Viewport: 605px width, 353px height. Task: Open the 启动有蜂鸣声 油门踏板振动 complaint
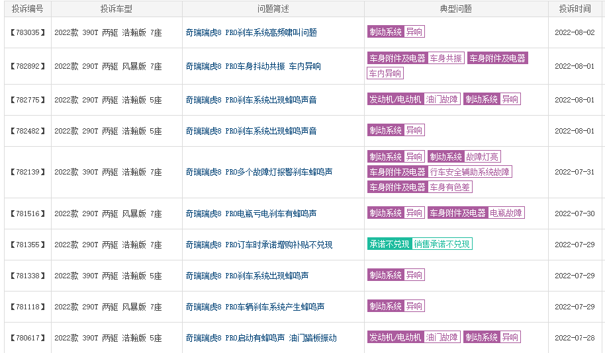(261, 338)
